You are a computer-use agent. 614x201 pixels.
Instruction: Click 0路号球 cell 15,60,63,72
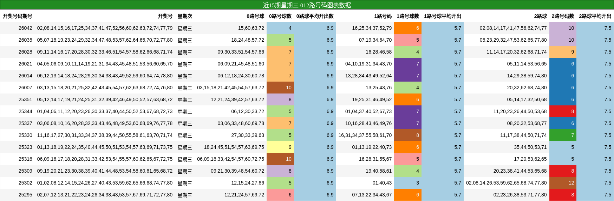[251, 28]
